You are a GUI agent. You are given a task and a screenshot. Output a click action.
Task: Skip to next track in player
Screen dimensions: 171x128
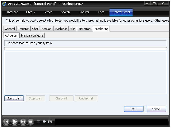pyautogui.click(x=23, y=122)
